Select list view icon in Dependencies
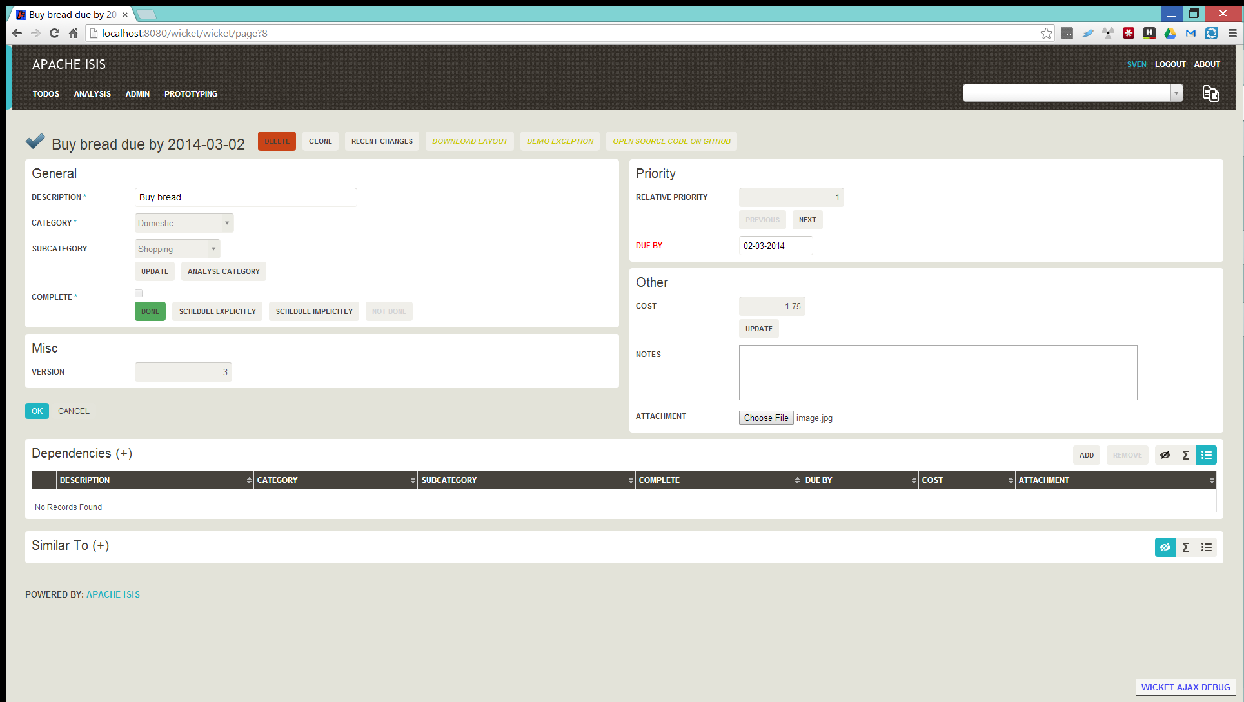 click(1206, 455)
